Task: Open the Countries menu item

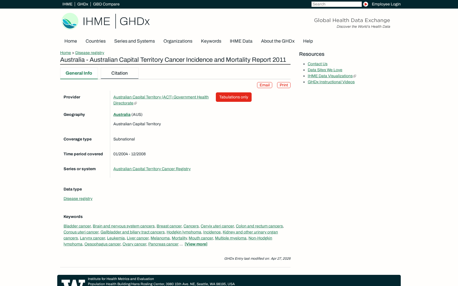Action: 96,41
